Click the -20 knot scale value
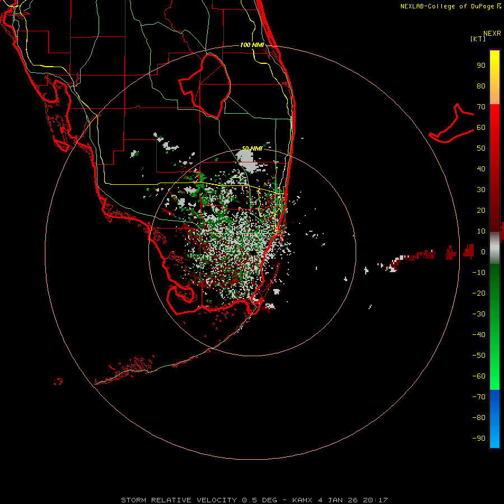Screen dimensions: 504x504 (479, 293)
